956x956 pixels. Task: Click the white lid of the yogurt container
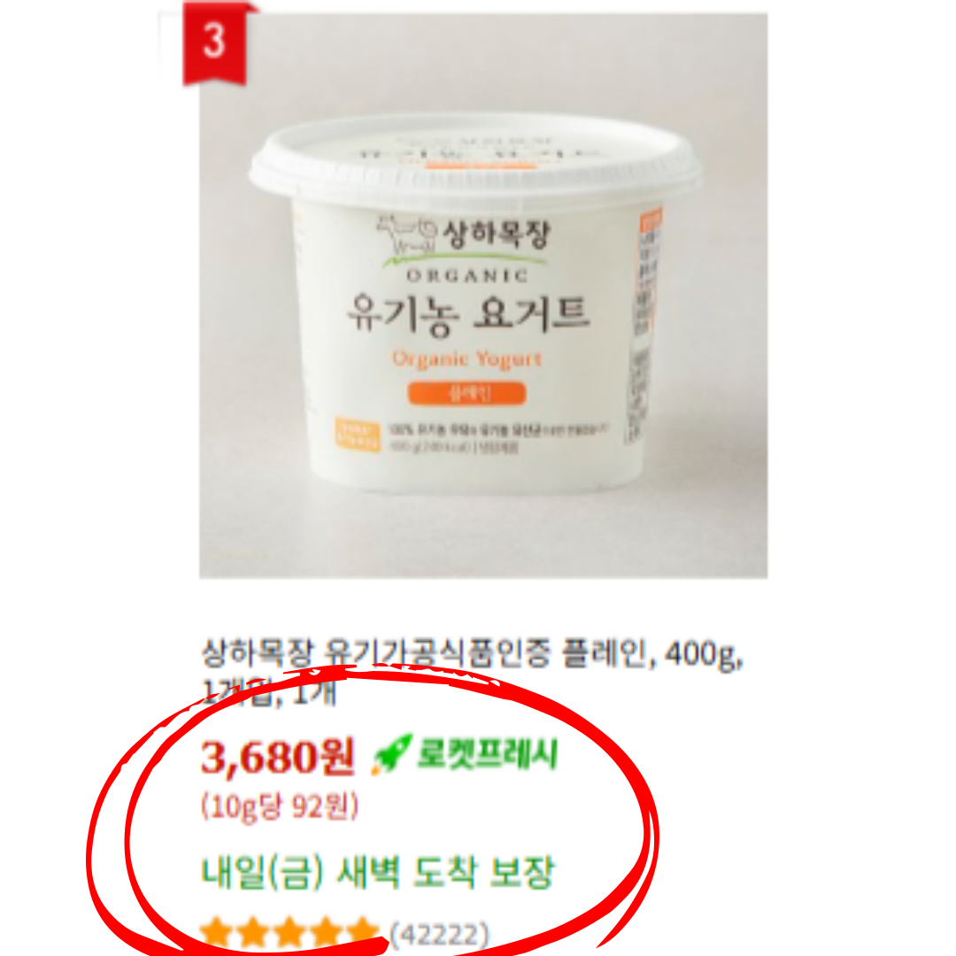tap(475, 159)
